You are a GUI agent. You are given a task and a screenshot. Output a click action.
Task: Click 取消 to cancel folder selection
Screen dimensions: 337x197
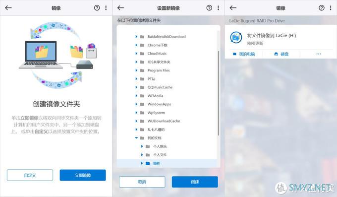pos(142,182)
